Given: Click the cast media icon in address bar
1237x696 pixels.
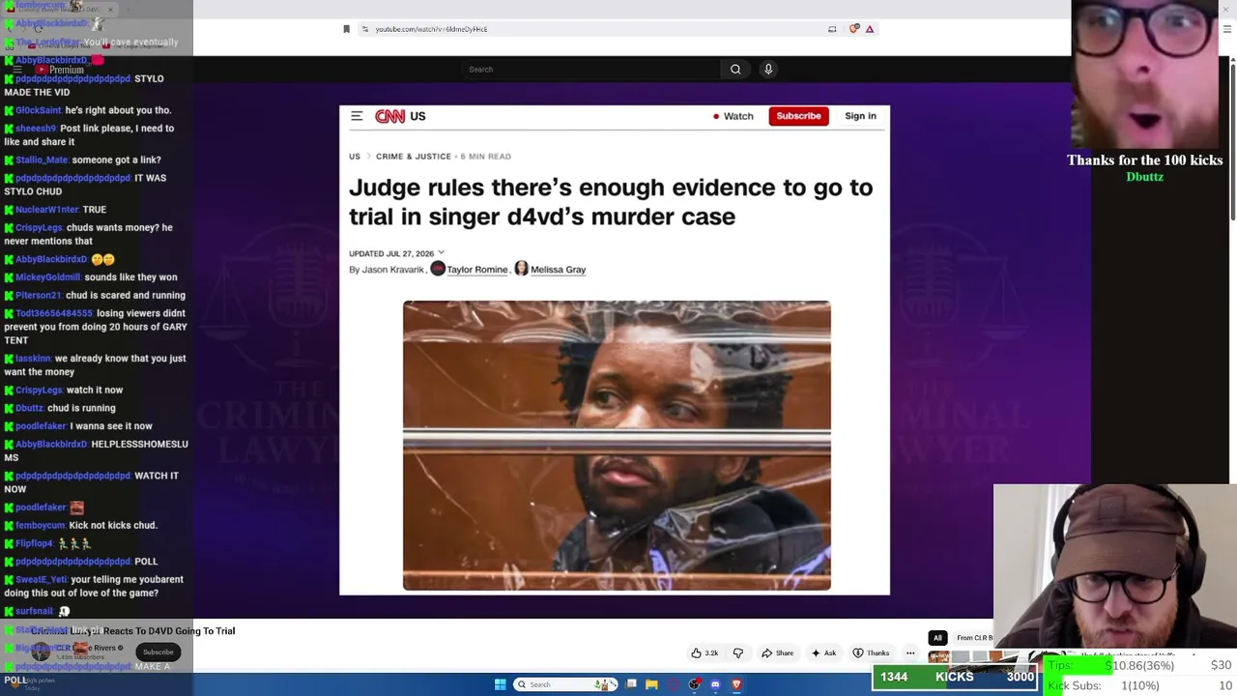Looking at the screenshot, I should point(832,29).
